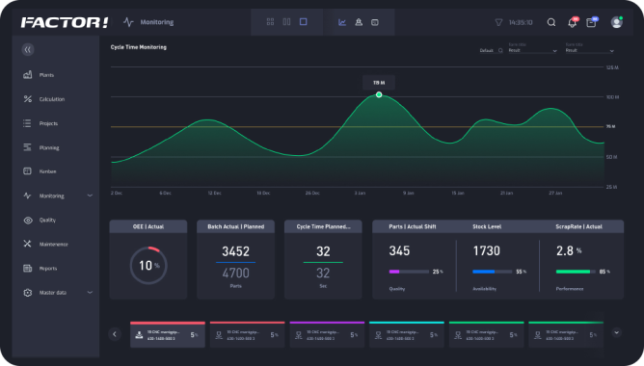Click the 14:35:10 clock text
This screenshot has height=366, width=644.
point(521,22)
